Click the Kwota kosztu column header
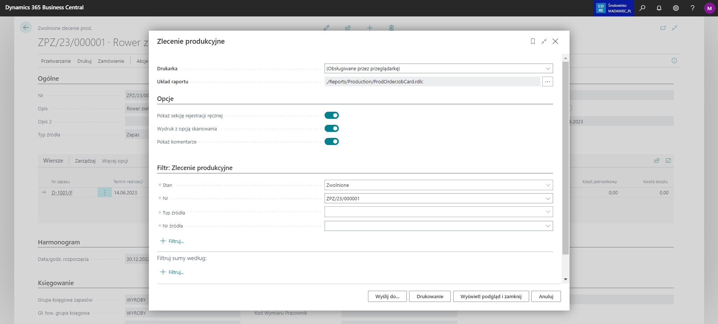 pos(655,182)
